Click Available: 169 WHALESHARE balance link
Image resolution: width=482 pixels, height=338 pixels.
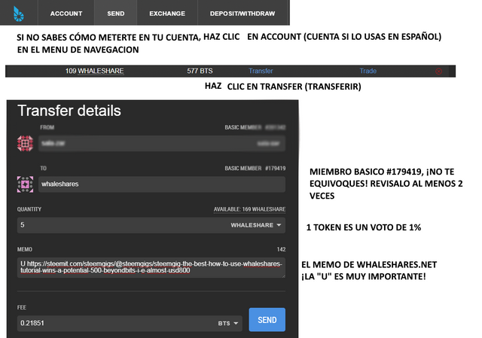(249, 209)
